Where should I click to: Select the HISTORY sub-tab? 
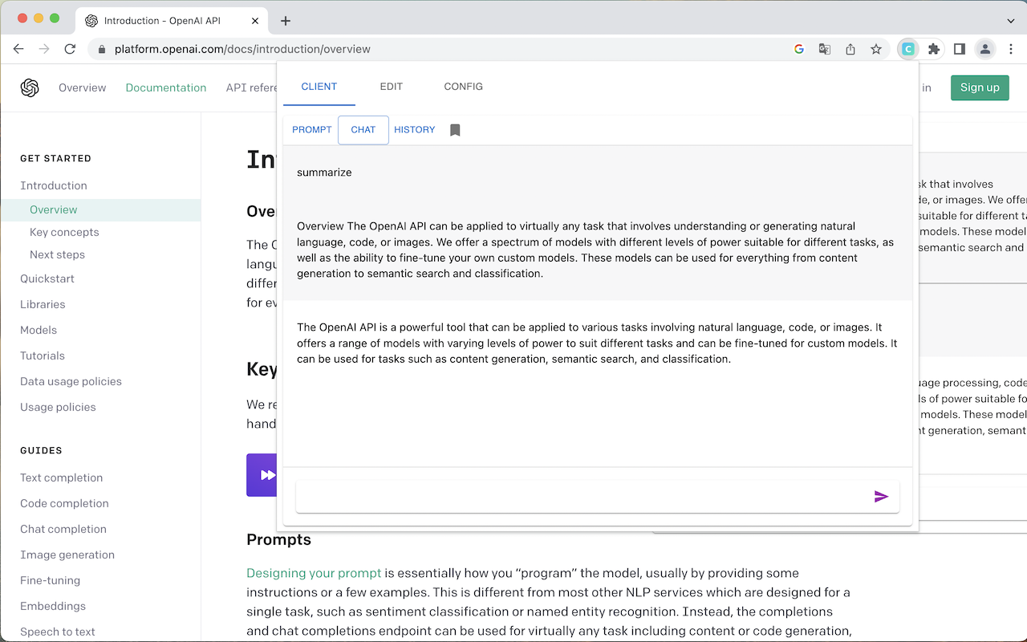(414, 130)
